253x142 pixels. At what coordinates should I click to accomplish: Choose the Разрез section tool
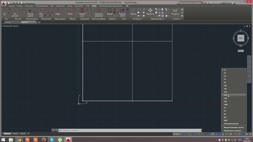click(x=58, y=12)
